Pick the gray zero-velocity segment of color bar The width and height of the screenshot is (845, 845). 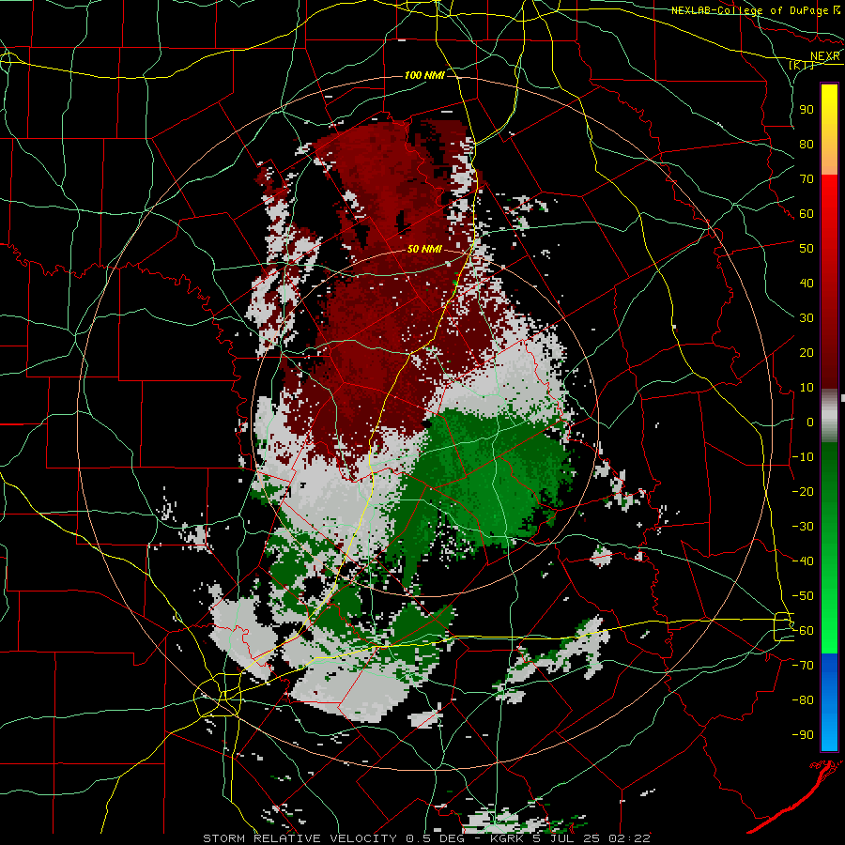click(829, 415)
